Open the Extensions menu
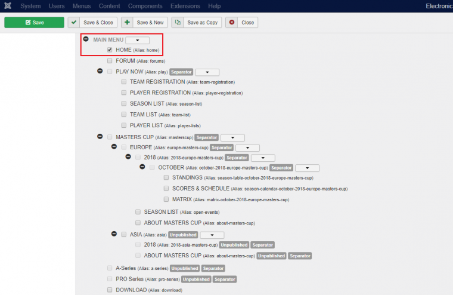Screen dimensions: 453x295 point(185,6)
